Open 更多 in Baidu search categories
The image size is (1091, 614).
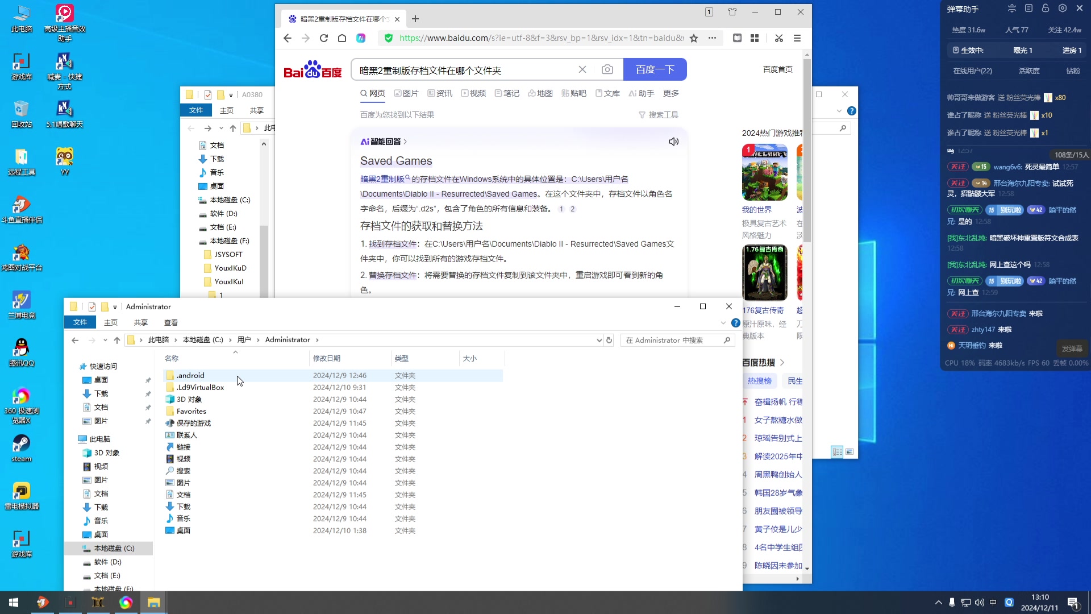671,93
